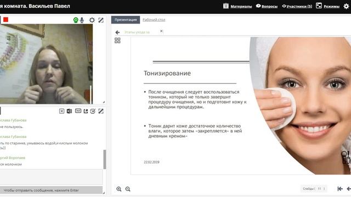Go to the previous slide arrow
The height and width of the screenshot is (197, 351).
coord(349,189)
